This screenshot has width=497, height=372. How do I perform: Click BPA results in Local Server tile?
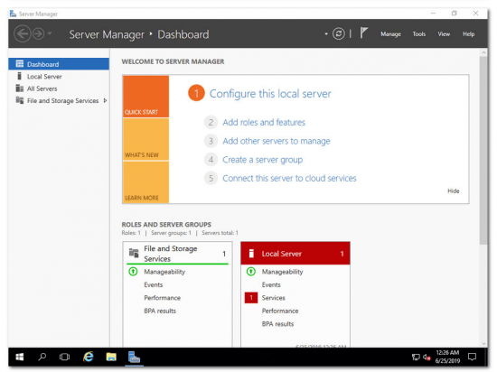tap(277, 324)
